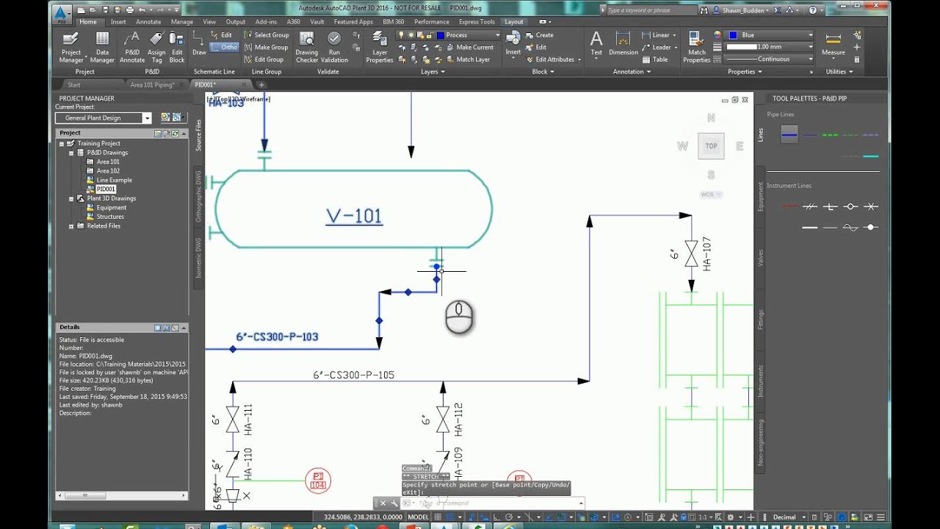
Task: Open the Continuous linetype dropdown
Action: pos(811,59)
